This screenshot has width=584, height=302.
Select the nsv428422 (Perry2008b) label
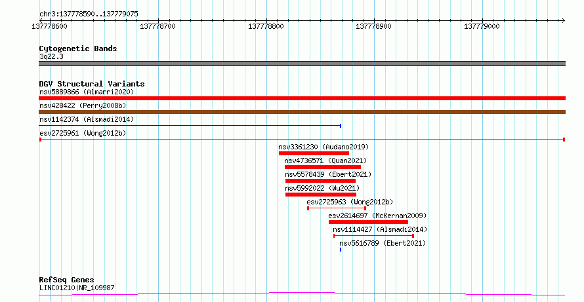coord(83,105)
